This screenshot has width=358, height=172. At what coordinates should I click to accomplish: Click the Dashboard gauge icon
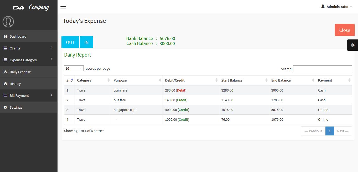pos(5,37)
